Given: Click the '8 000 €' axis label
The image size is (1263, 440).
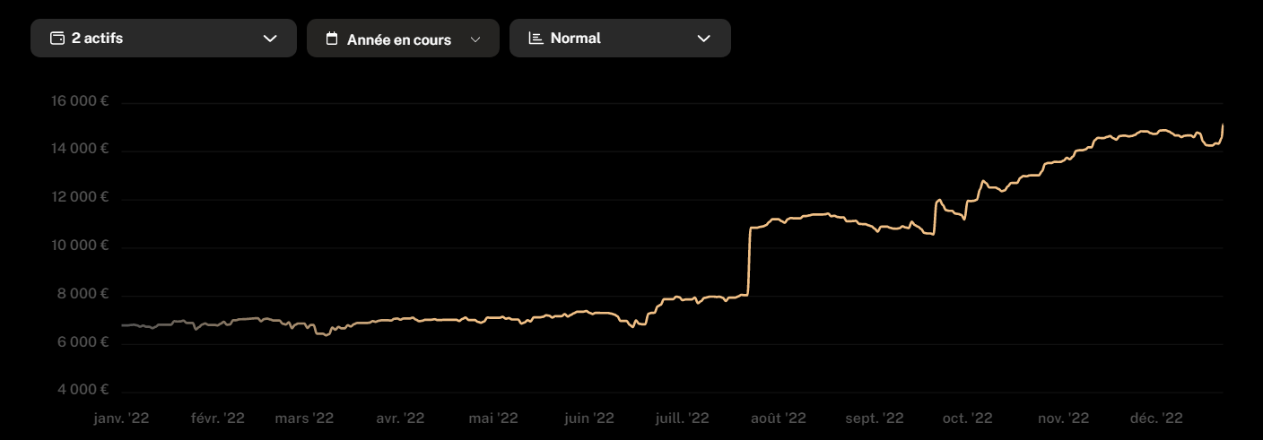Looking at the screenshot, I should (83, 294).
